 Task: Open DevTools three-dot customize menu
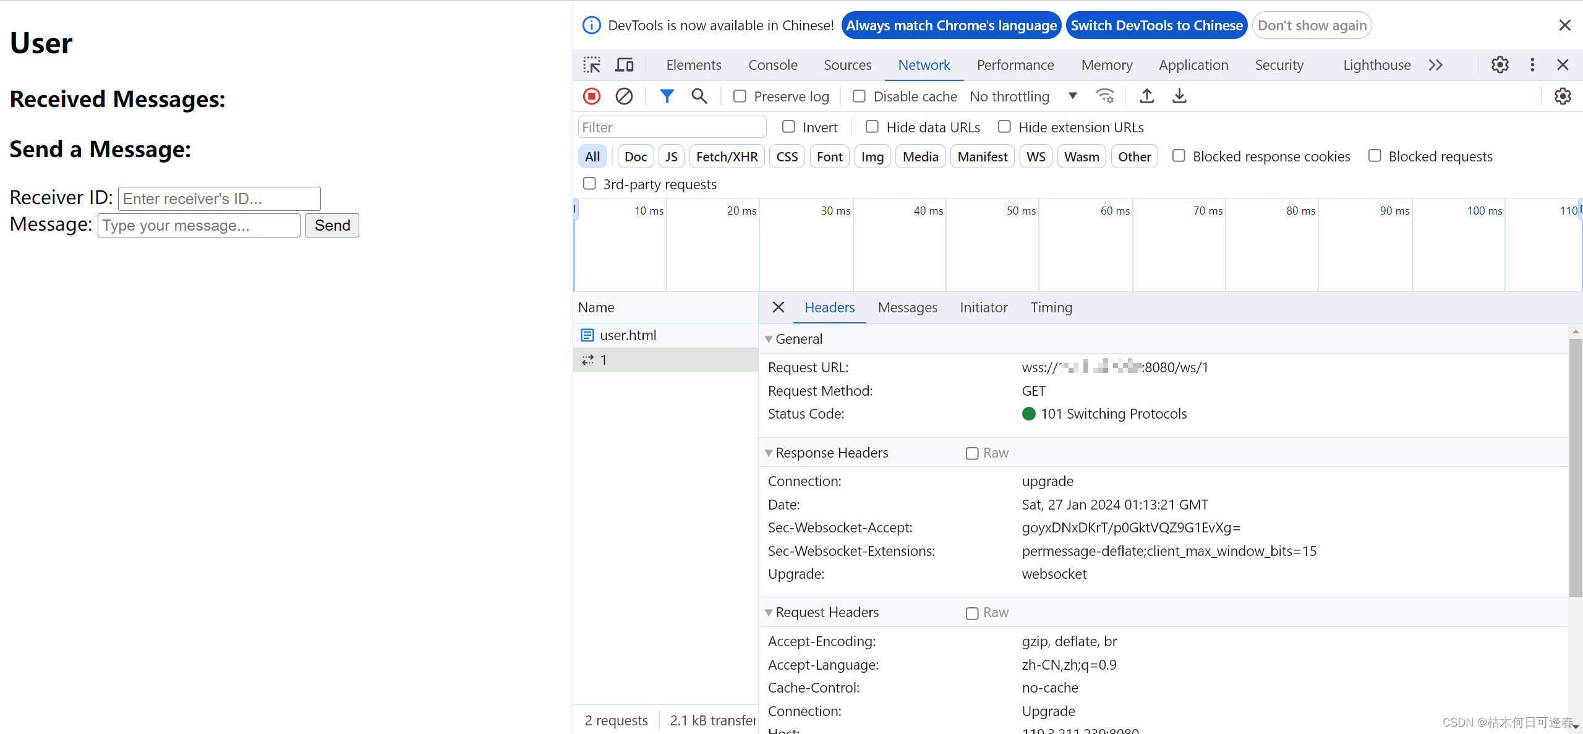click(1532, 65)
